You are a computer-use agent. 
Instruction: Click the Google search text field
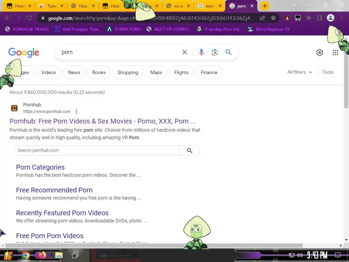coord(120,52)
